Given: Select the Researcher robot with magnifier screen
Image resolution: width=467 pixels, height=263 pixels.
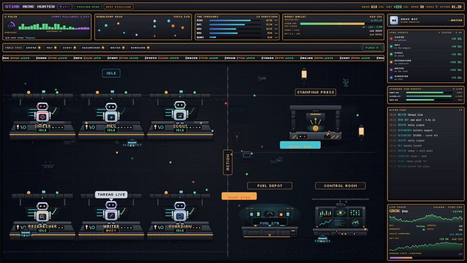Looking at the screenshot, I should [x=43, y=213].
